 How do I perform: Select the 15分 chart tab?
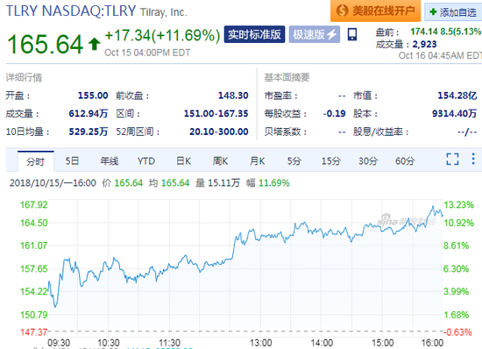[x=331, y=160]
